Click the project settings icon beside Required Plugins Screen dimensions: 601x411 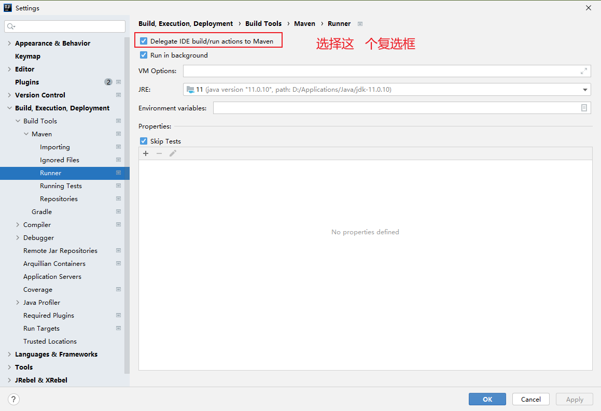[x=118, y=315]
